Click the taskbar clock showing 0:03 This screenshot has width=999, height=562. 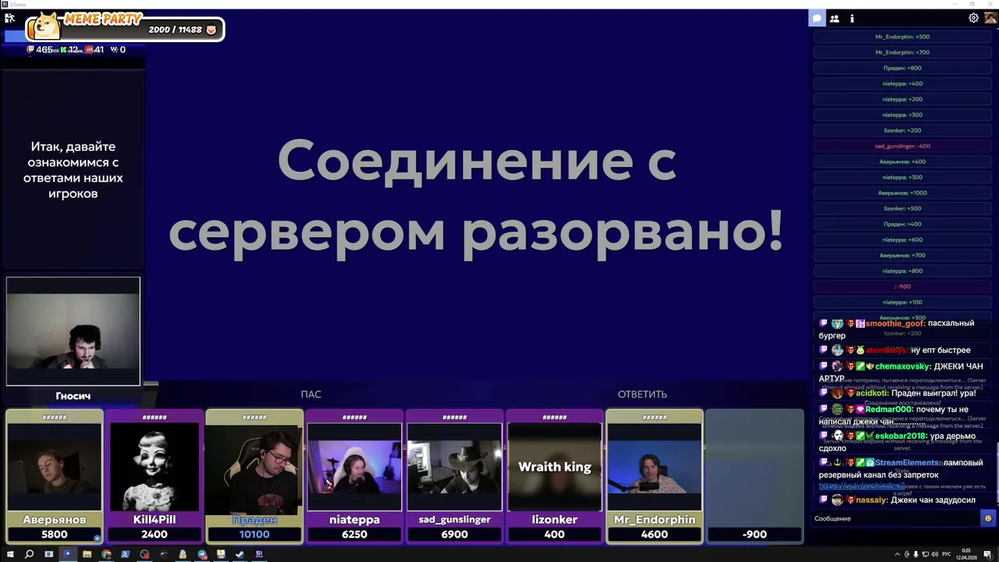point(966,554)
